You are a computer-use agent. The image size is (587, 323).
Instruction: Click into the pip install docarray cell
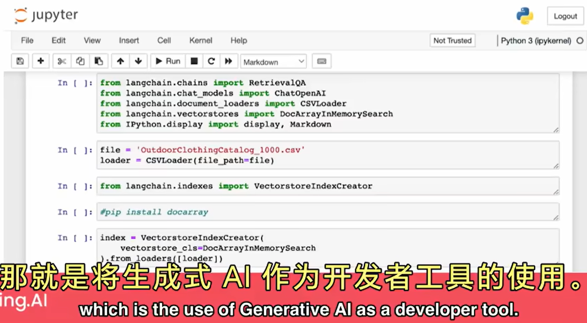coord(328,212)
